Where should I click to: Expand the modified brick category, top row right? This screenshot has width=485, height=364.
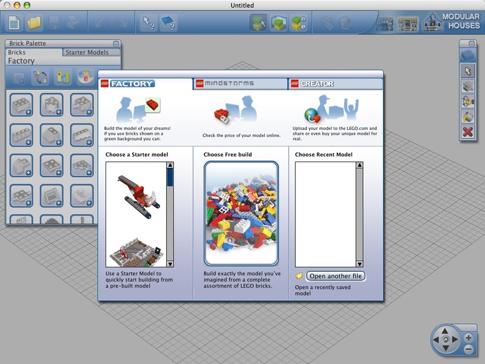click(82, 105)
